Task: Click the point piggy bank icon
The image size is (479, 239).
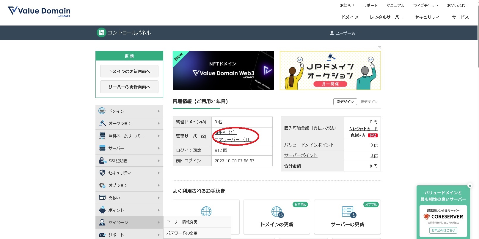Action: 102,210
